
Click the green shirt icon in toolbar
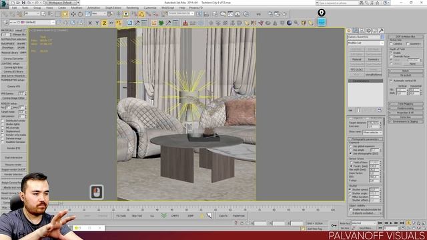tap(161, 23)
